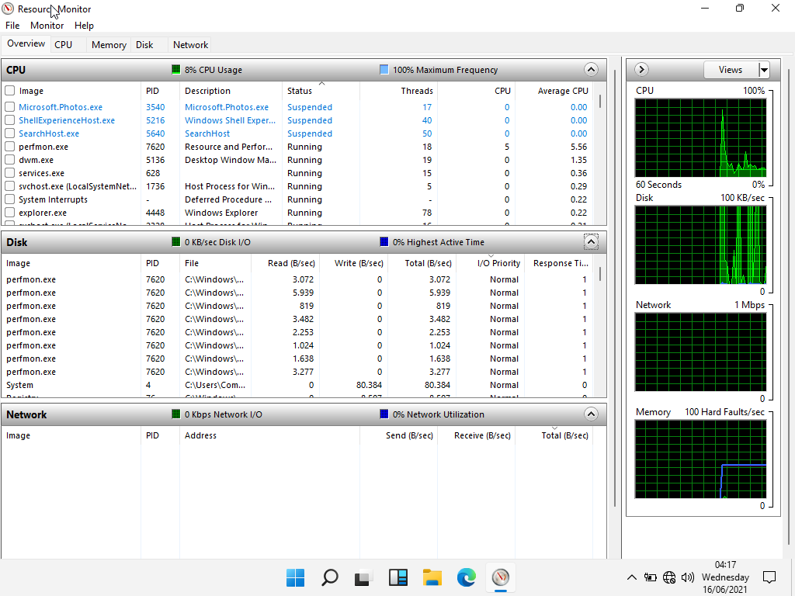The width and height of the screenshot is (795, 596).
Task: Open Task View from the taskbar
Action: pyautogui.click(x=363, y=577)
